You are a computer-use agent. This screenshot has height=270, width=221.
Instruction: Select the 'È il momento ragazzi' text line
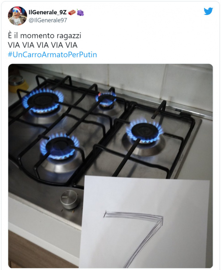(x=45, y=36)
